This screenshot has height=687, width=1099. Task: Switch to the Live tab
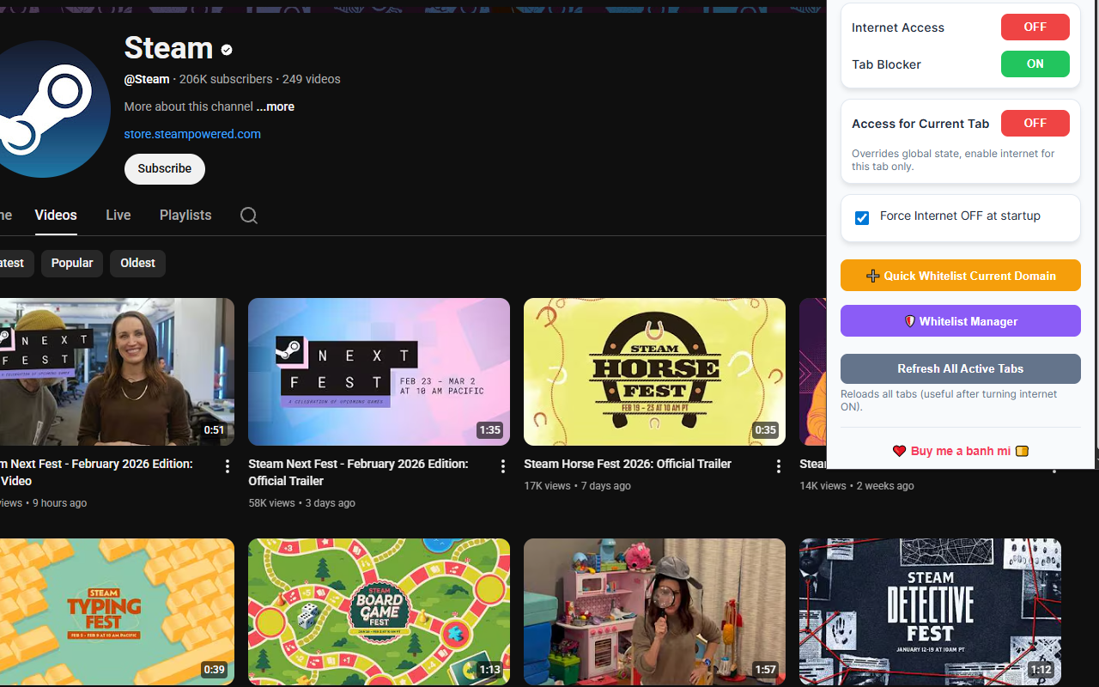118,216
